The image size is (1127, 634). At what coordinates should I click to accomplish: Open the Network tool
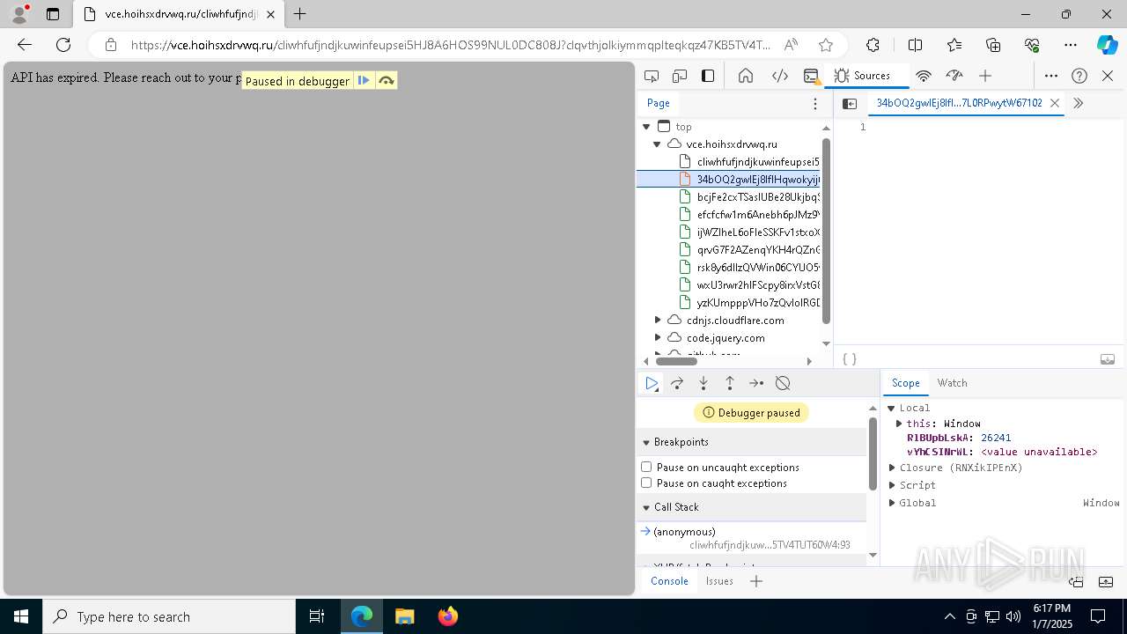924,76
